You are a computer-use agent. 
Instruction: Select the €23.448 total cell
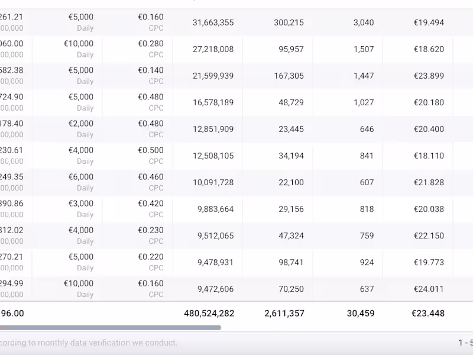point(428,313)
